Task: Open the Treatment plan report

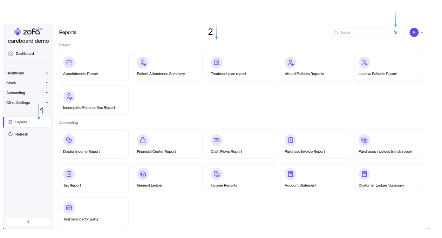Action: (241, 67)
